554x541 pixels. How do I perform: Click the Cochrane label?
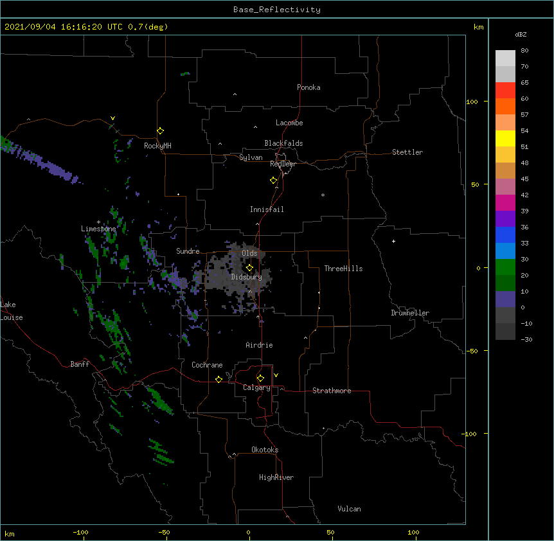click(207, 365)
